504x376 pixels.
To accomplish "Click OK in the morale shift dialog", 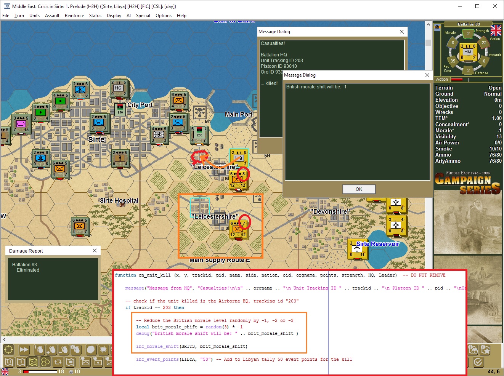I will [359, 189].
